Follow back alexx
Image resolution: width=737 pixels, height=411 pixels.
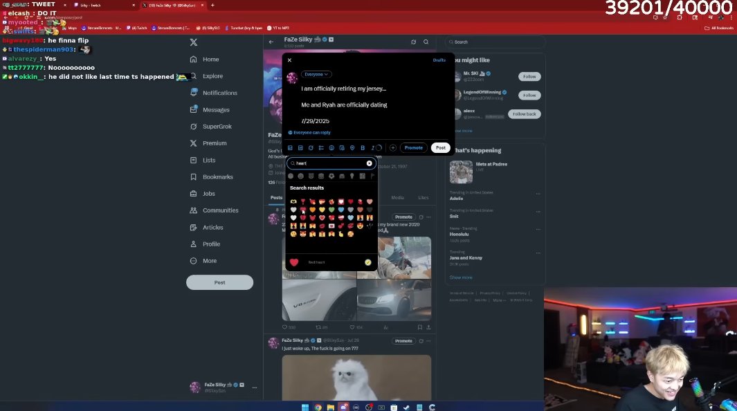click(x=524, y=114)
